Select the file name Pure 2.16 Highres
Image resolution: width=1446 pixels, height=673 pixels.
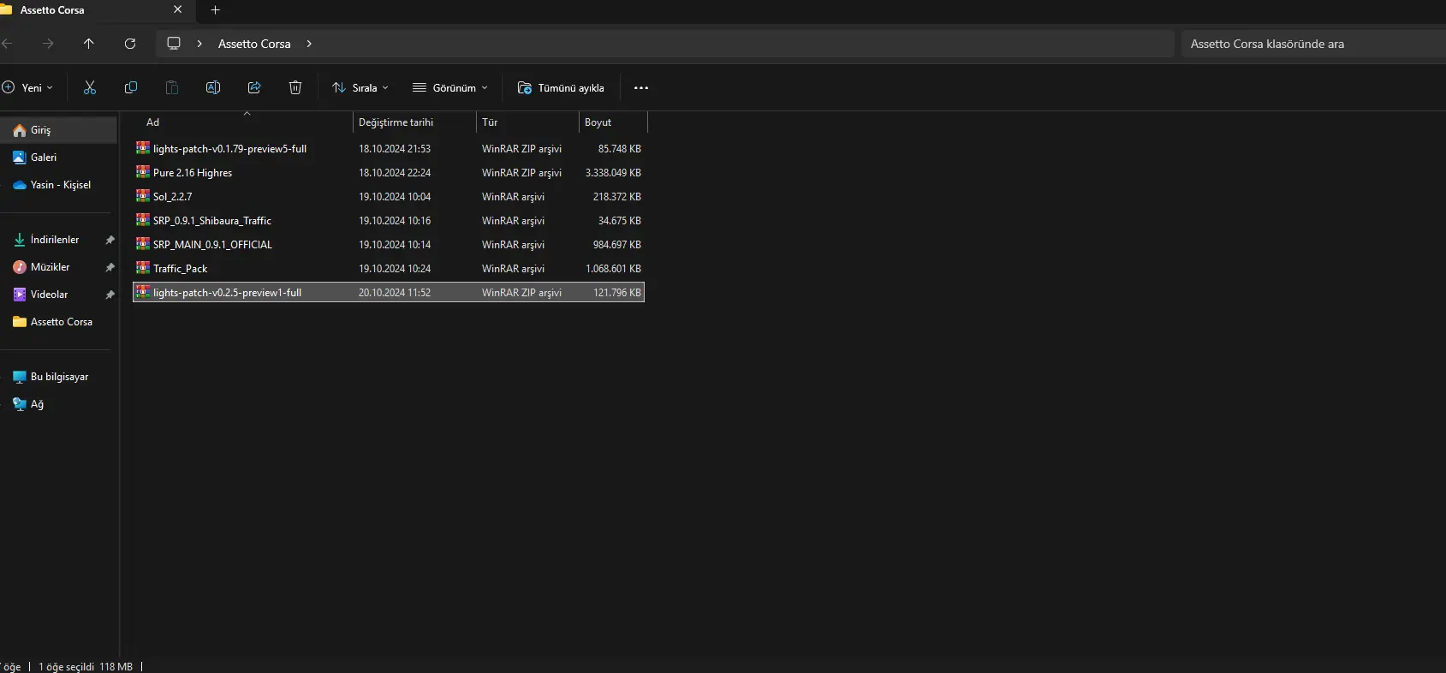pos(193,172)
